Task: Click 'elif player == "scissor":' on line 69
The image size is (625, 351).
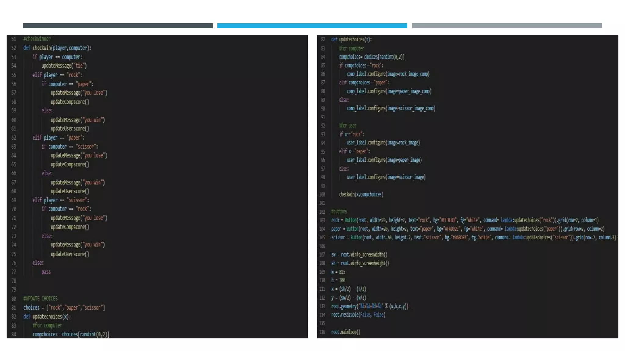Action: pyautogui.click(x=61, y=200)
